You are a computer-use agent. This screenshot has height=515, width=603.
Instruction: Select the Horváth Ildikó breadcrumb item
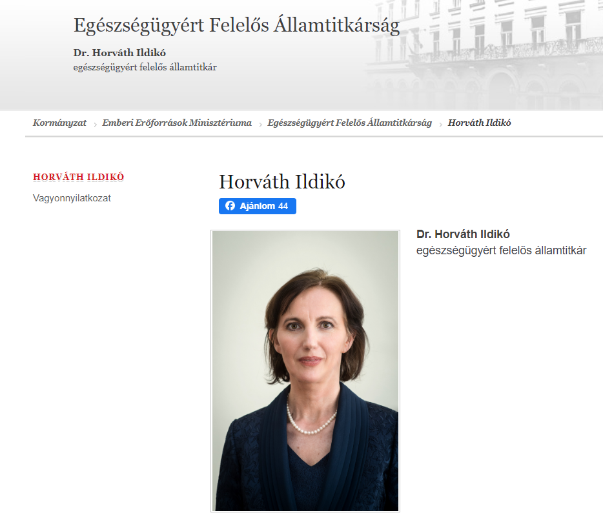[479, 123]
